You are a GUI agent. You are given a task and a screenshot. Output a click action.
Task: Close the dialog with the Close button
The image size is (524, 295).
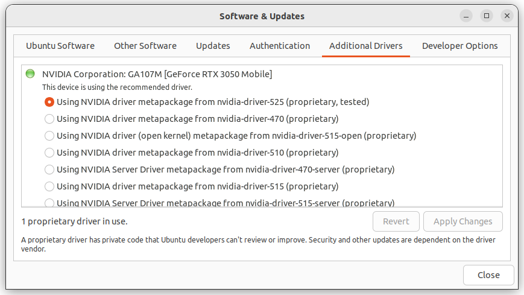coord(488,275)
